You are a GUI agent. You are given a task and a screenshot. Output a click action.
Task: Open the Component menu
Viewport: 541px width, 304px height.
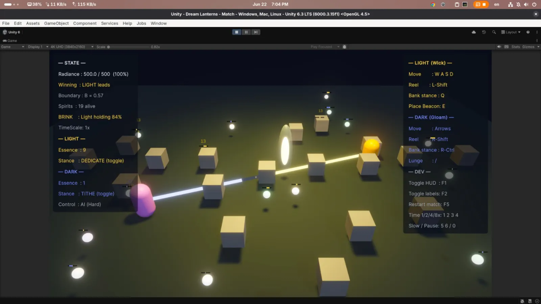pyautogui.click(x=85, y=23)
